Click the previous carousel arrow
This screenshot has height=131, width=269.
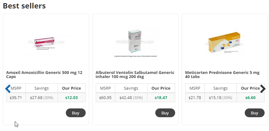click(x=8, y=89)
